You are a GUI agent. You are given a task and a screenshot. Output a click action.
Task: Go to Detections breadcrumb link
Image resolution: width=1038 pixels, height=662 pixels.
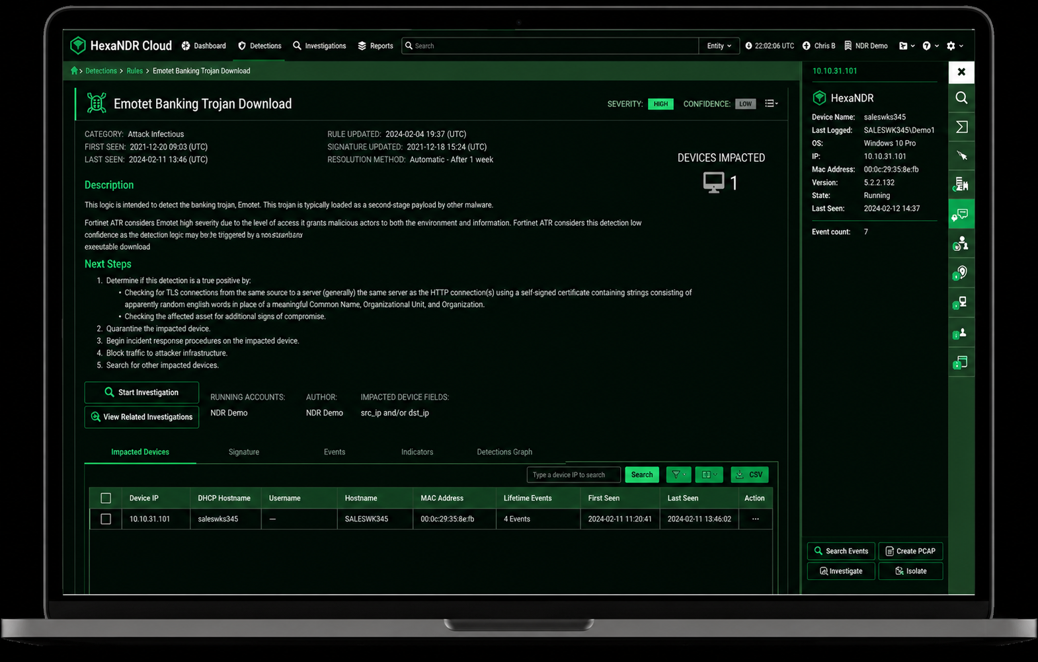point(100,71)
